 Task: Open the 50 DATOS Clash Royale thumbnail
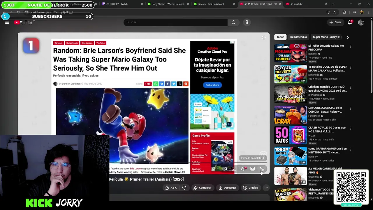coord(290,135)
